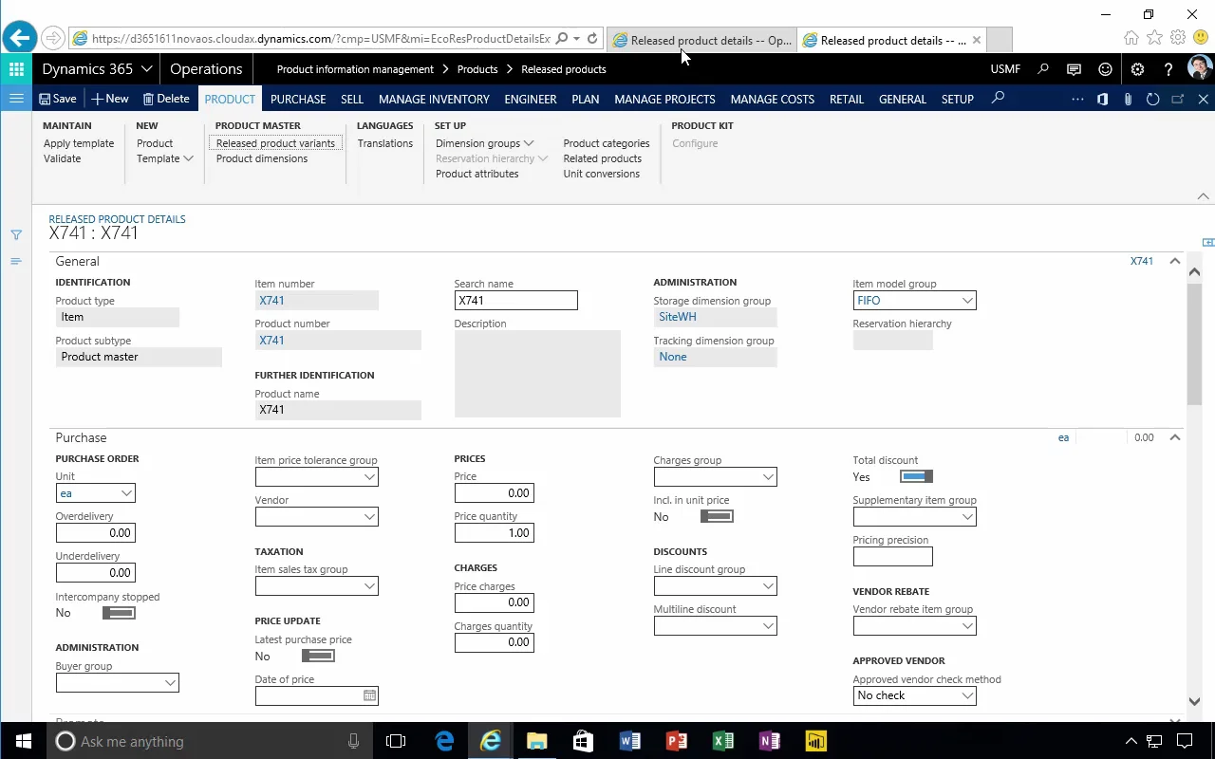Open the Item model group dropdown
Screen dimensions: 1215x759
[966, 301]
